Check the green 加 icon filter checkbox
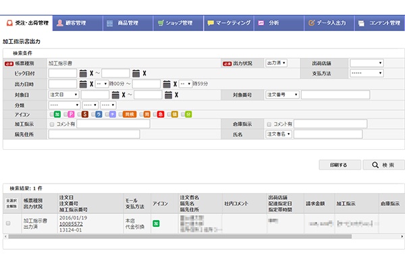 51,115
